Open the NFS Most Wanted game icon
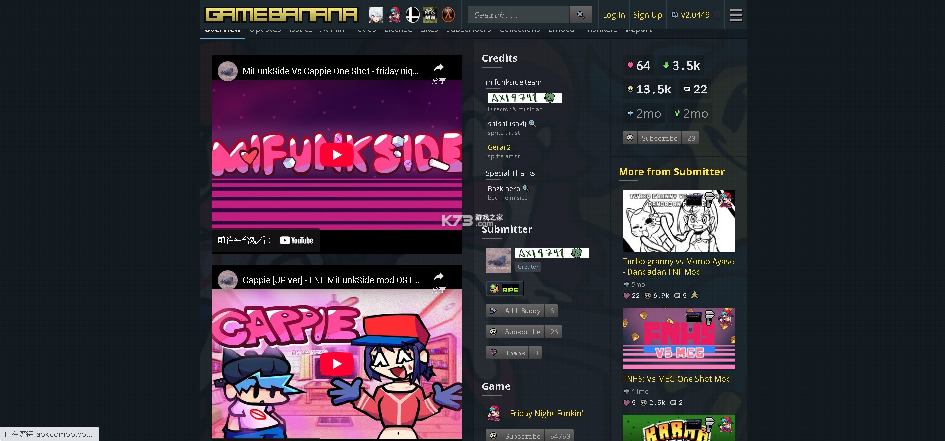This screenshot has width=945, height=441. (430, 15)
